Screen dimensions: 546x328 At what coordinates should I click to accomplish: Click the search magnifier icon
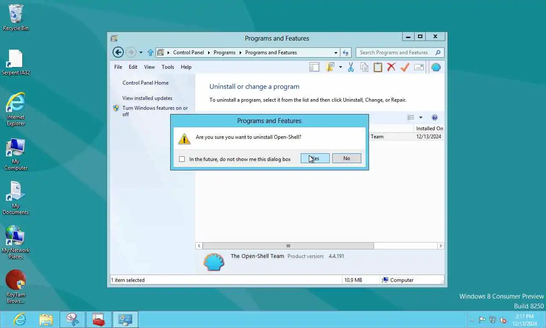(438, 53)
